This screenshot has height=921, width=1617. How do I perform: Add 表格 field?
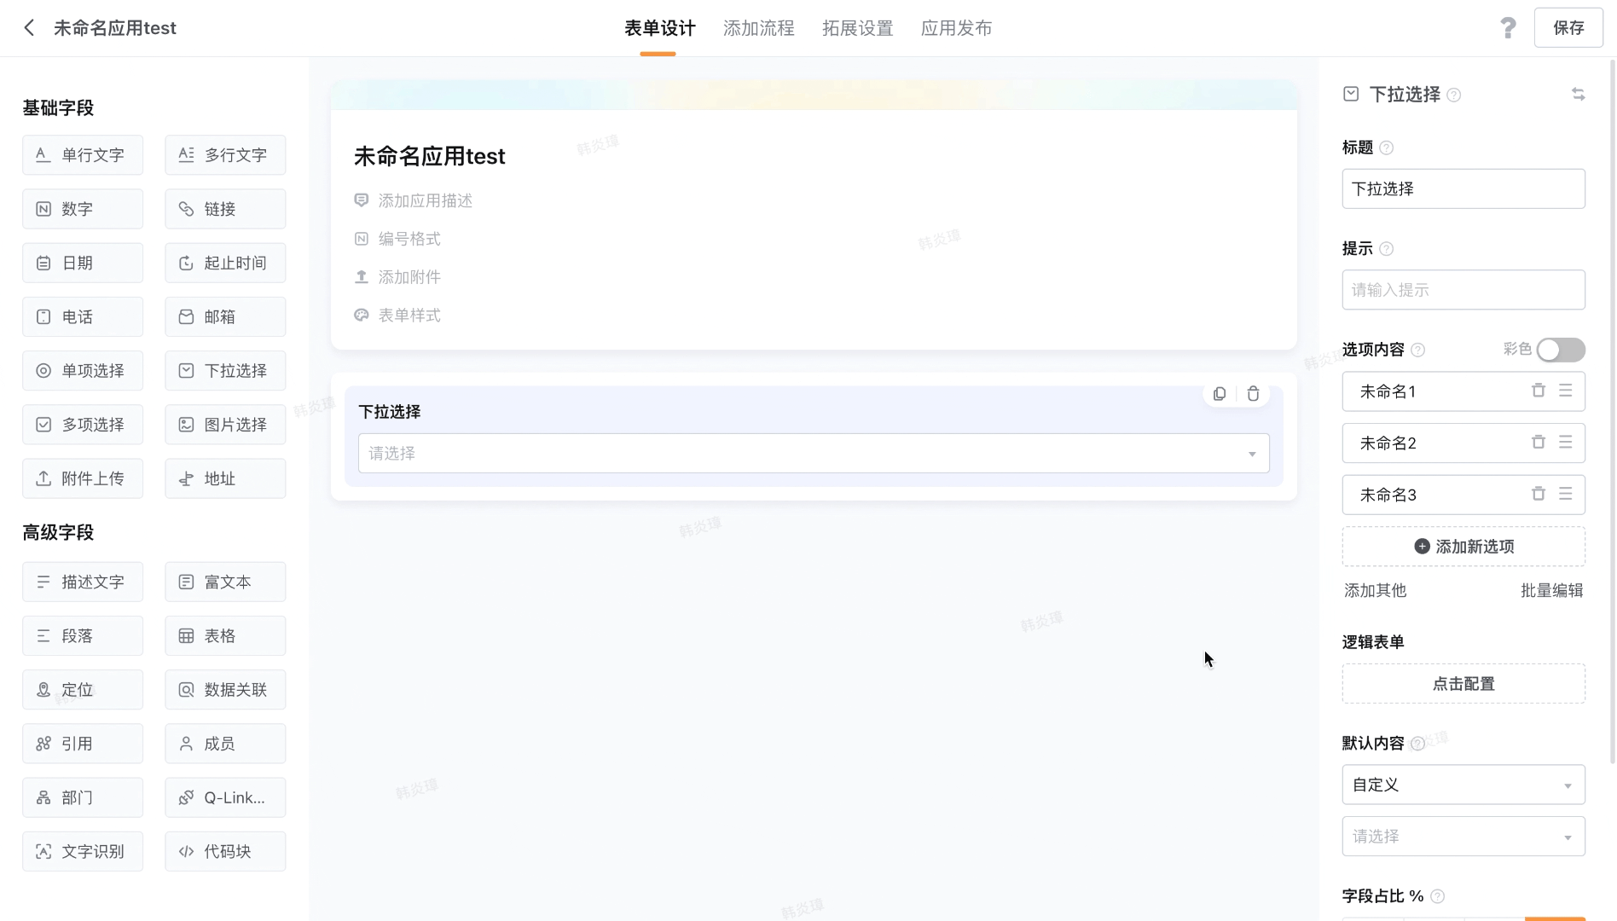[x=225, y=636]
